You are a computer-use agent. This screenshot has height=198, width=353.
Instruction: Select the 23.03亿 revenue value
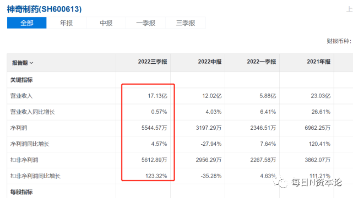point(321,96)
